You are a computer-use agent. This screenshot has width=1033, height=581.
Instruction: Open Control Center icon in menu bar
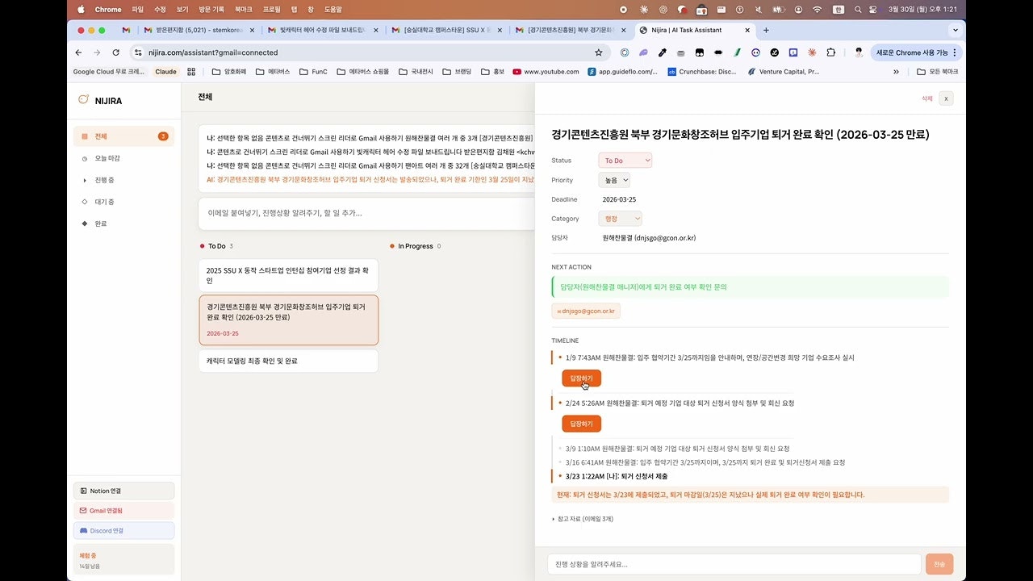[x=872, y=9]
